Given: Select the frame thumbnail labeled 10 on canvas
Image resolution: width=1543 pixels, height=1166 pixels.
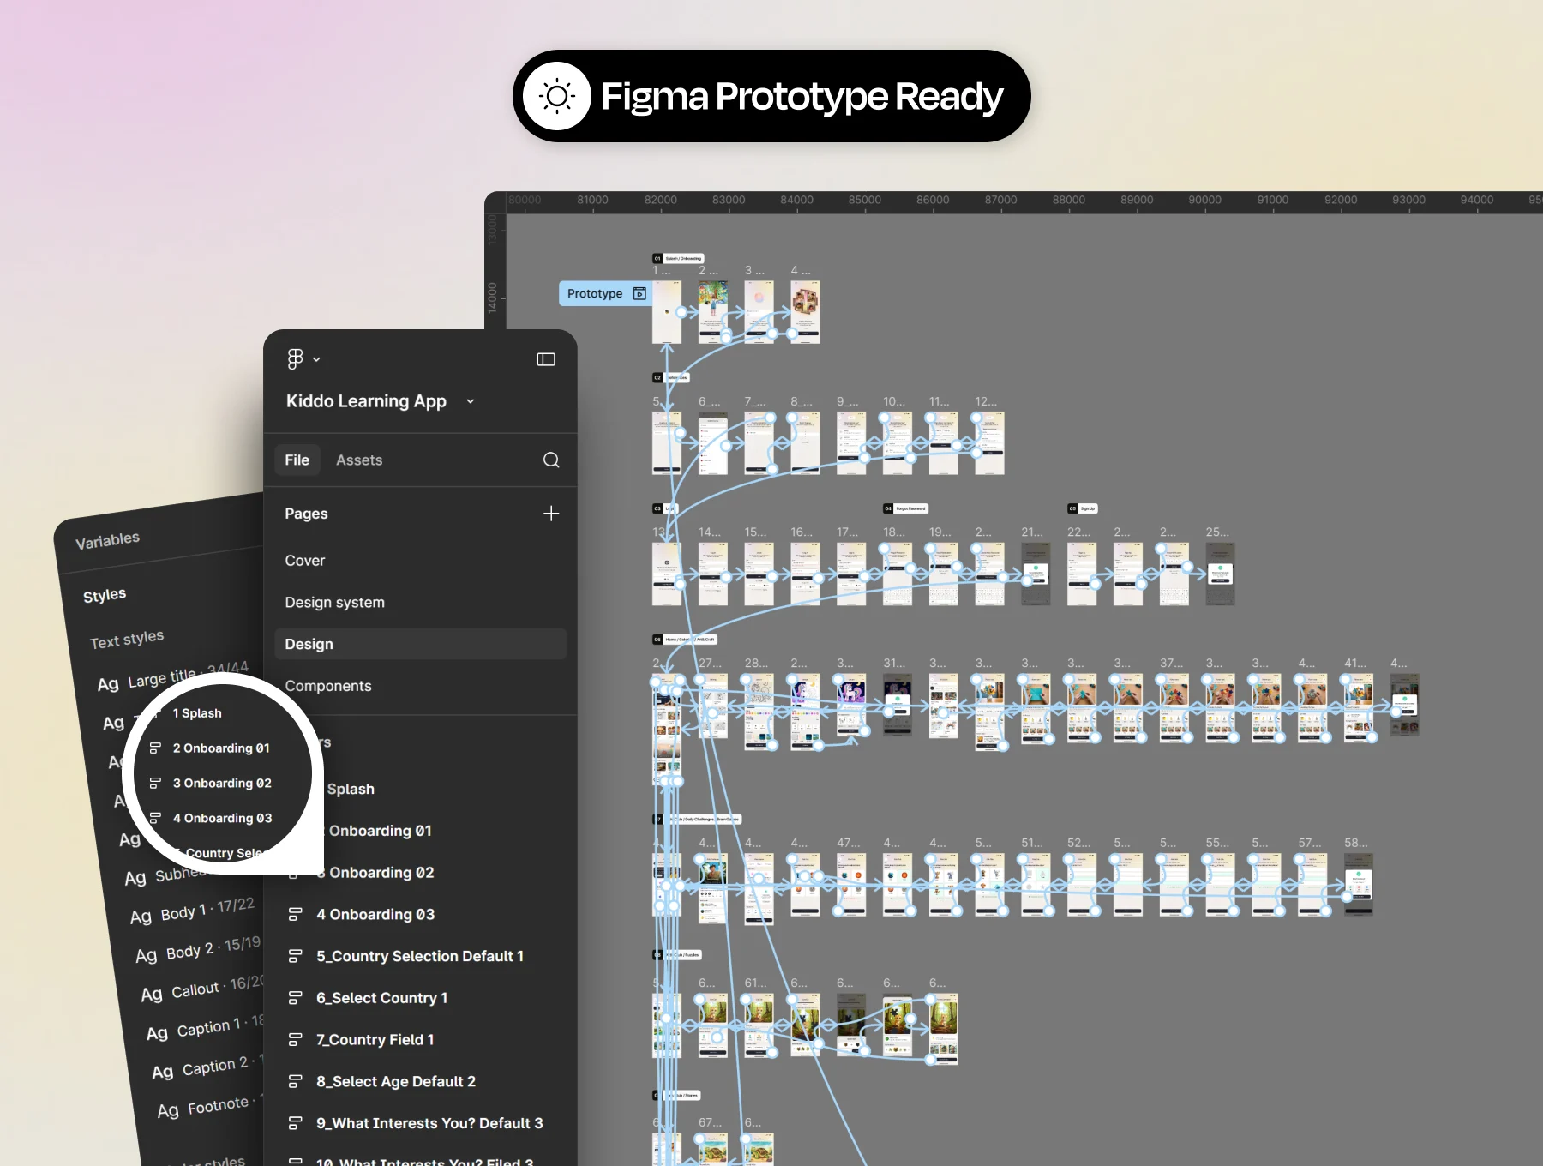Looking at the screenshot, I should [x=898, y=443].
